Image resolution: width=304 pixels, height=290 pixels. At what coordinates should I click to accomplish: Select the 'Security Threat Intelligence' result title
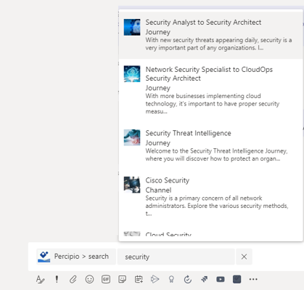click(x=188, y=133)
